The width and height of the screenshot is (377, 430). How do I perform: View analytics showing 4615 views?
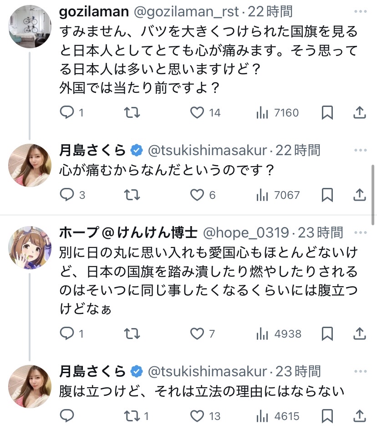[x=277, y=416]
